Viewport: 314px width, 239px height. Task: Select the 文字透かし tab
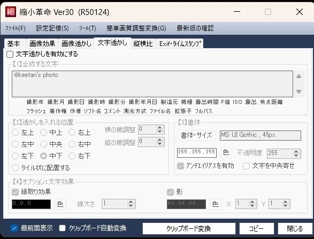click(x=112, y=43)
